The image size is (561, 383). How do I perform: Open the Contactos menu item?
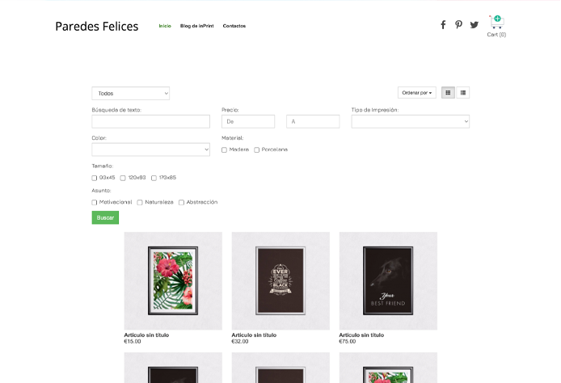(234, 26)
